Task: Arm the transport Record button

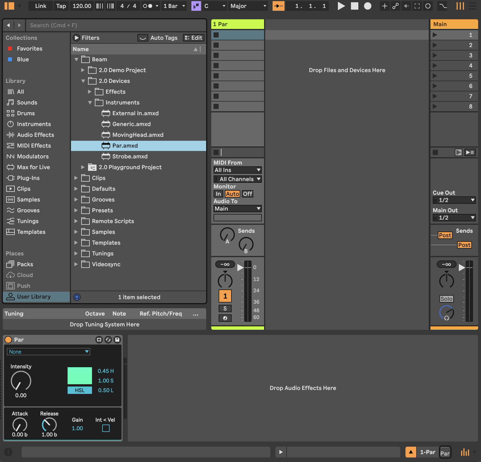Action: (x=368, y=6)
